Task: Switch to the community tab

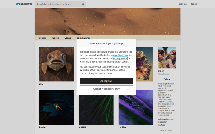Action: pos(83,38)
